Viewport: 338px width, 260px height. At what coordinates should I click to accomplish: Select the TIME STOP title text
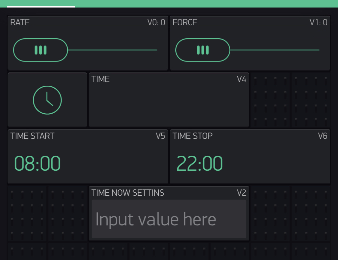click(193, 136)
